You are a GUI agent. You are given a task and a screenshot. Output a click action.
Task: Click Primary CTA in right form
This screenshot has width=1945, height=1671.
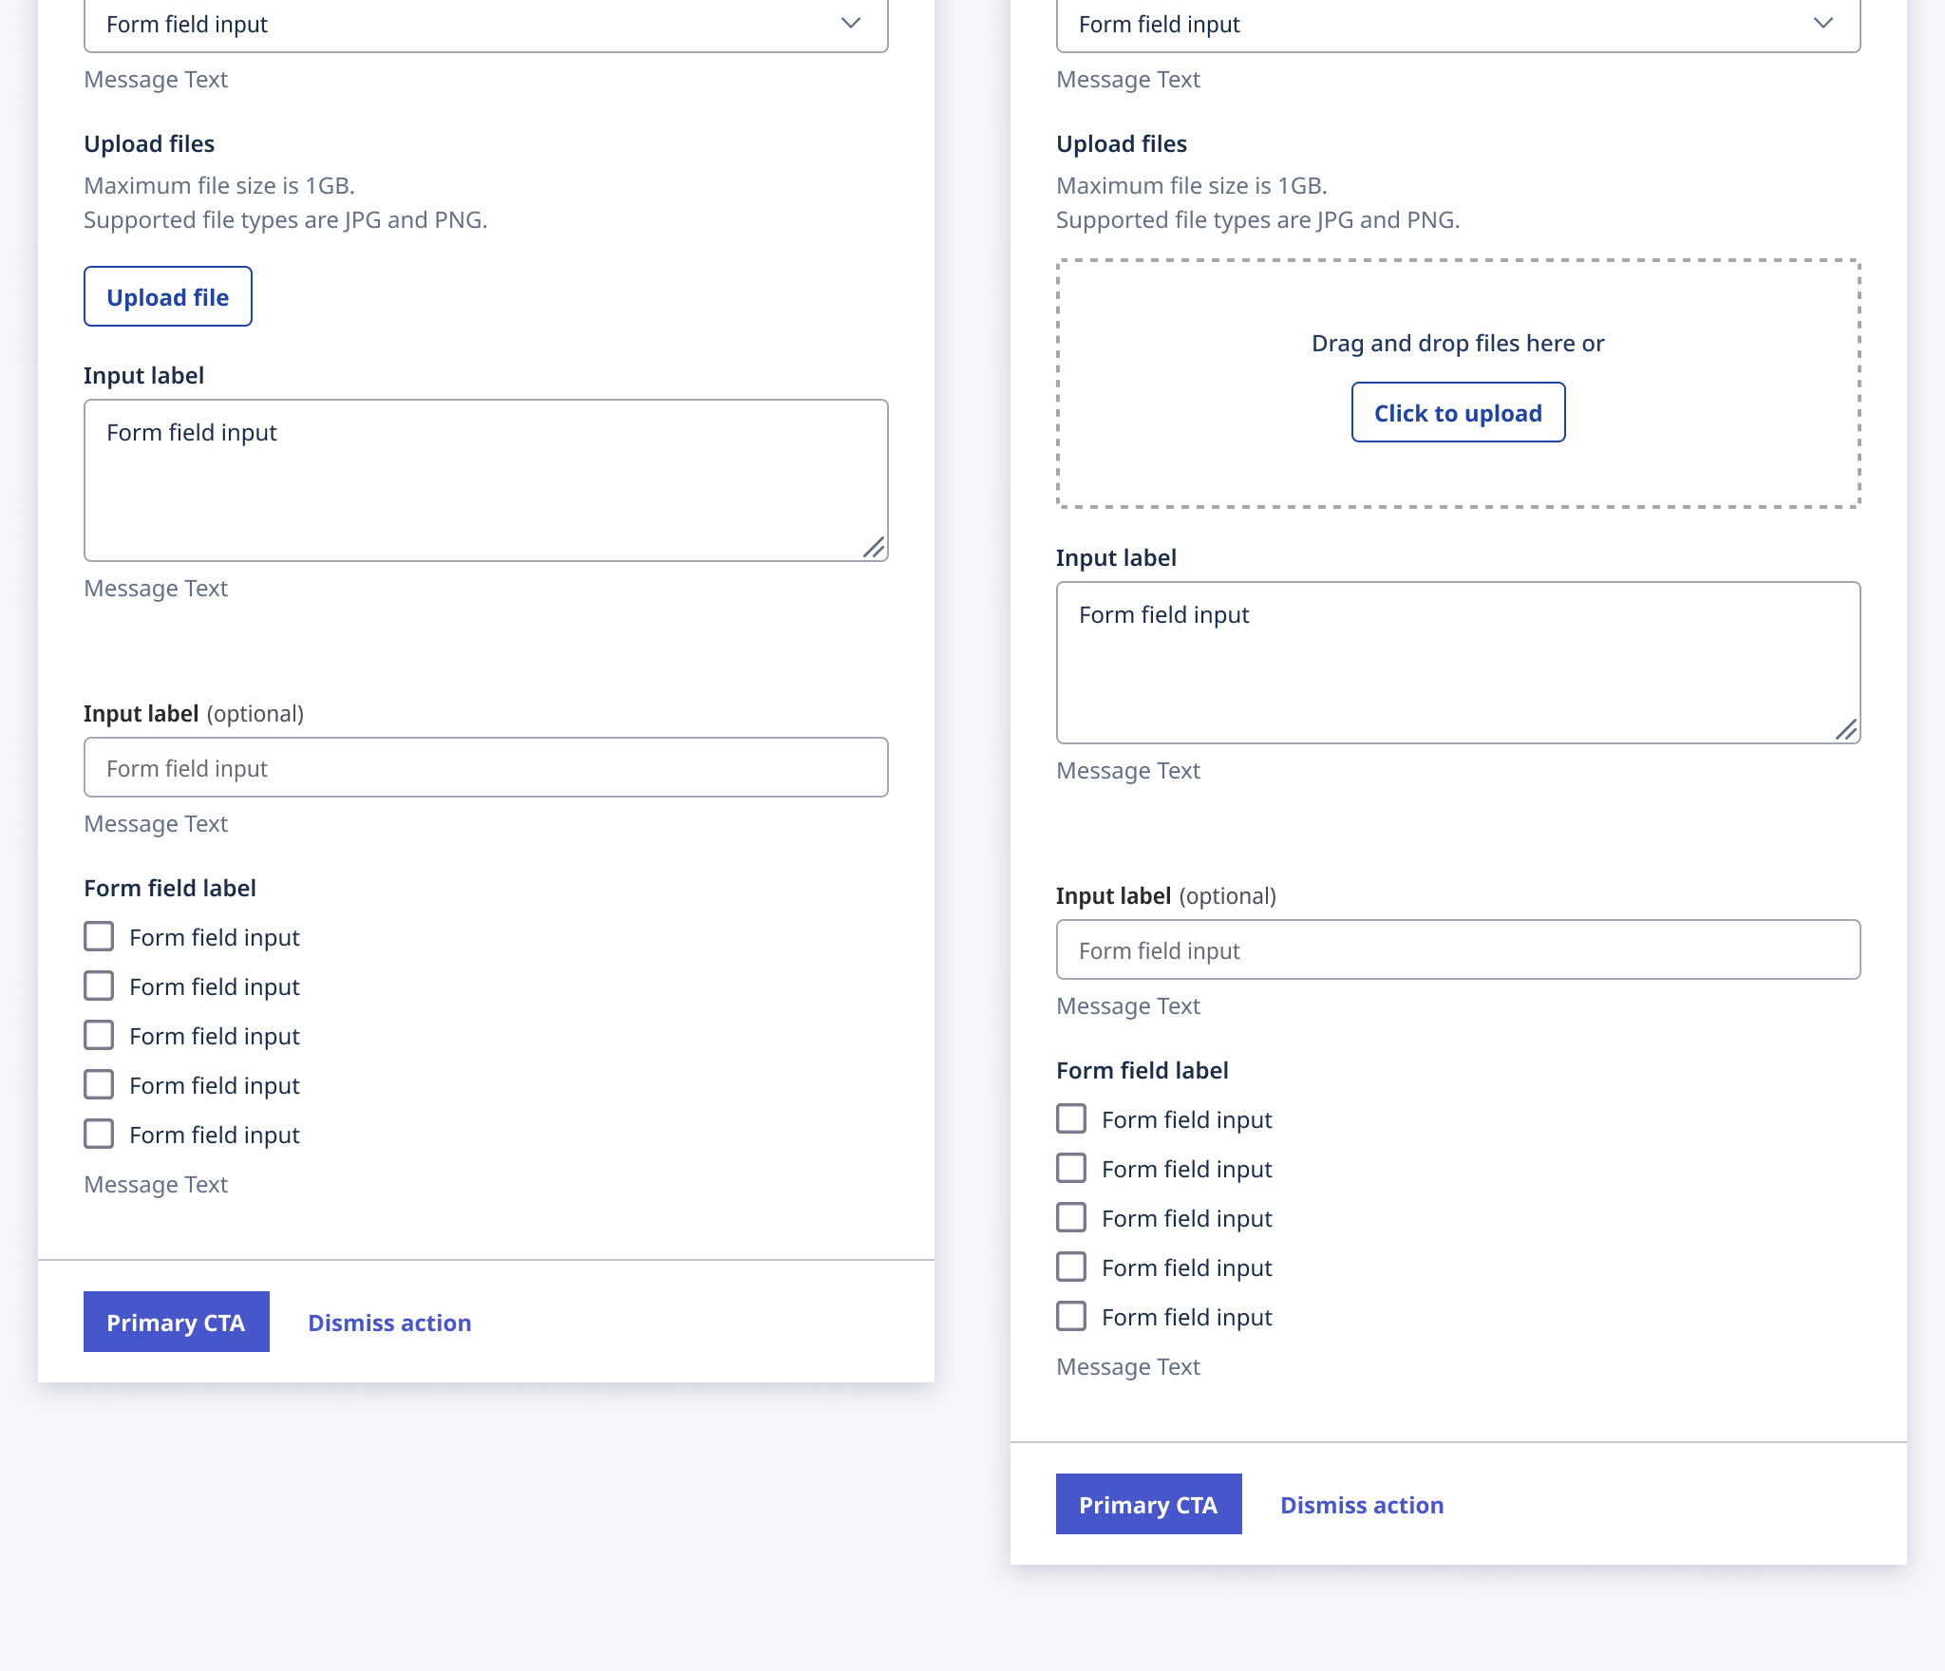click(x=1149, y=1504)
